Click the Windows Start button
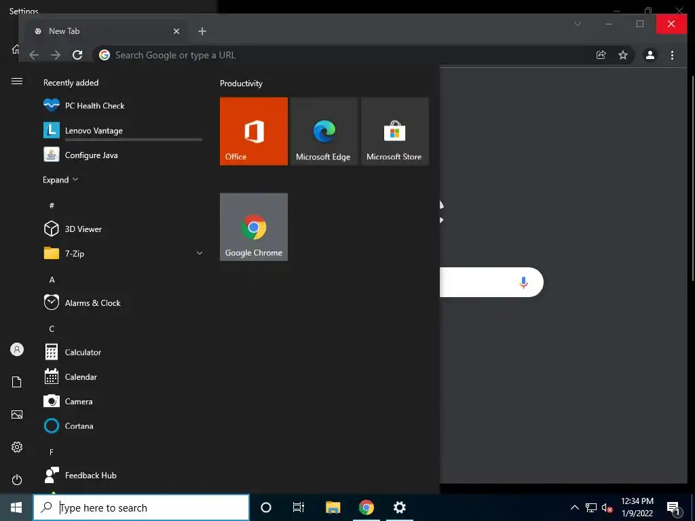This screenshot has height=521, width=695. (16, 507)
